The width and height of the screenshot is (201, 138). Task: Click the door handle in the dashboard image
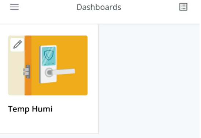tap(63, 72)
